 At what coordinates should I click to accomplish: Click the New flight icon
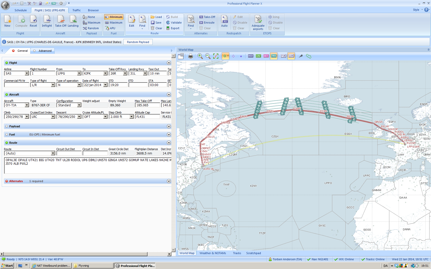tap(7, 21)
